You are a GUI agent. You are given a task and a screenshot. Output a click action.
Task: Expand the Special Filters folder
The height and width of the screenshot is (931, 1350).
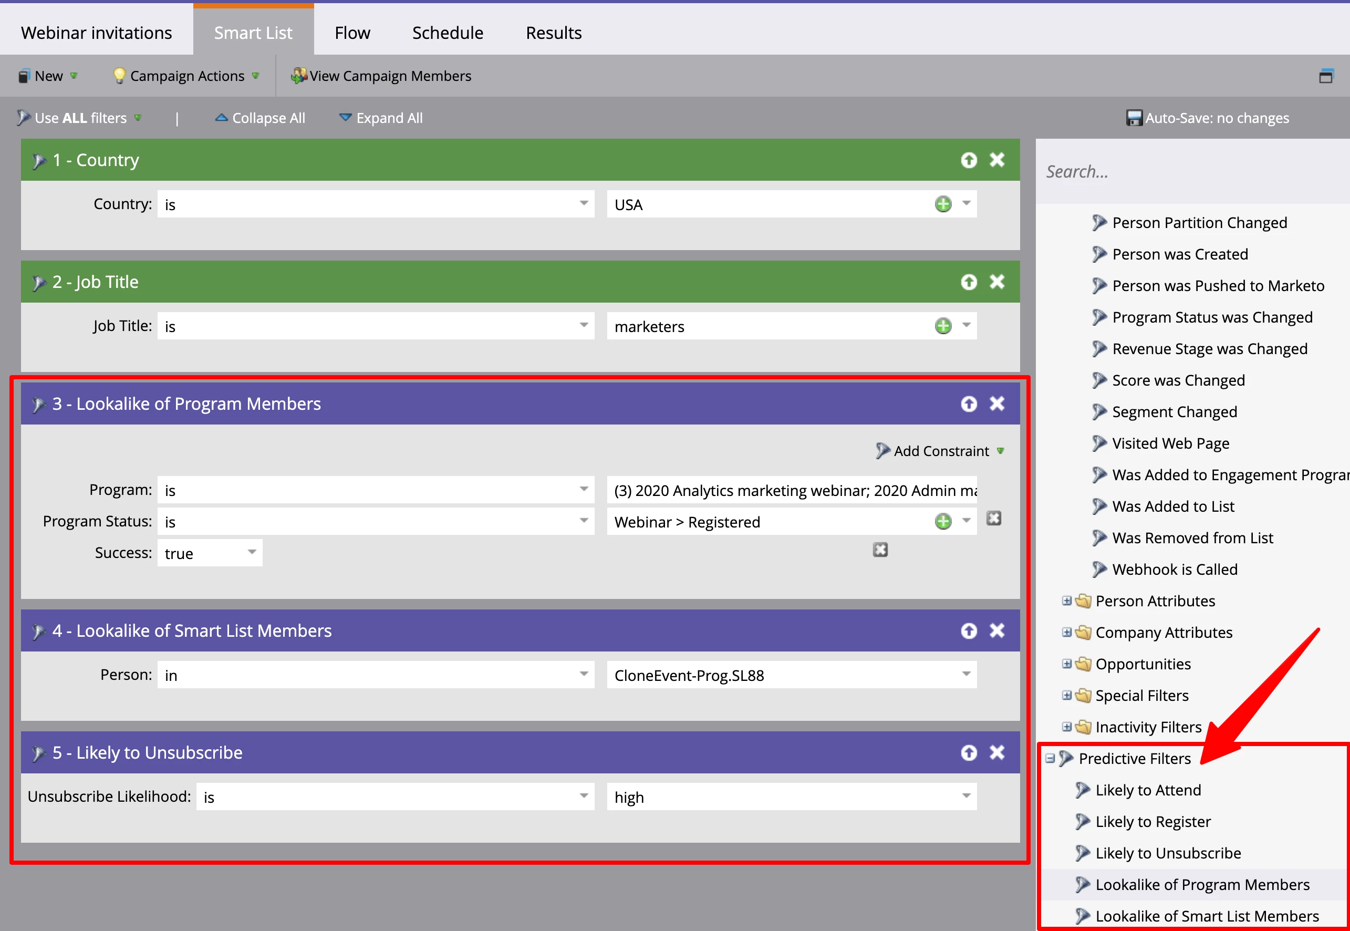1066,695
